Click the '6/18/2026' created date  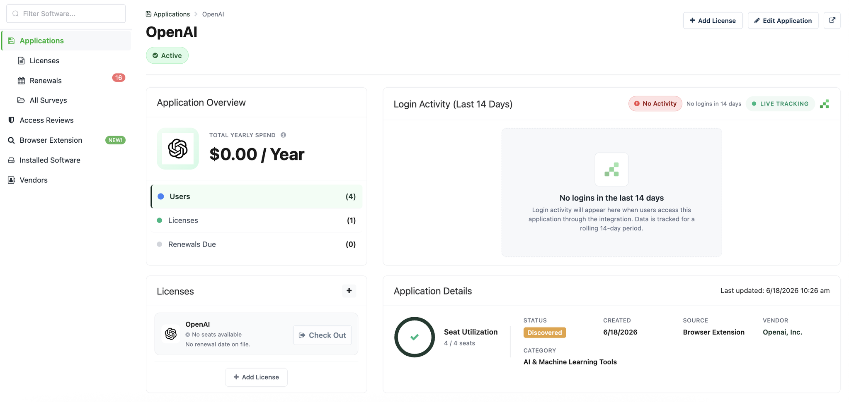[620, 332]
